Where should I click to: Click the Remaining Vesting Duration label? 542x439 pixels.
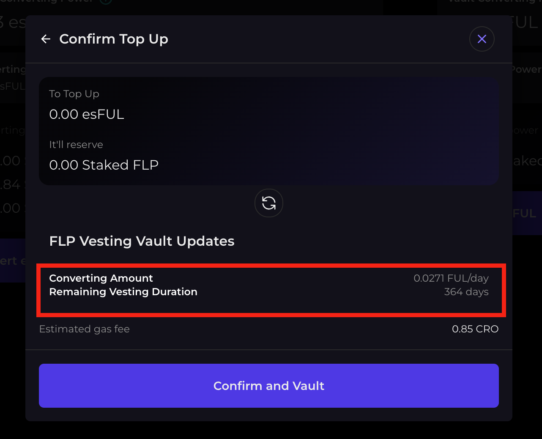click(123, 292)
